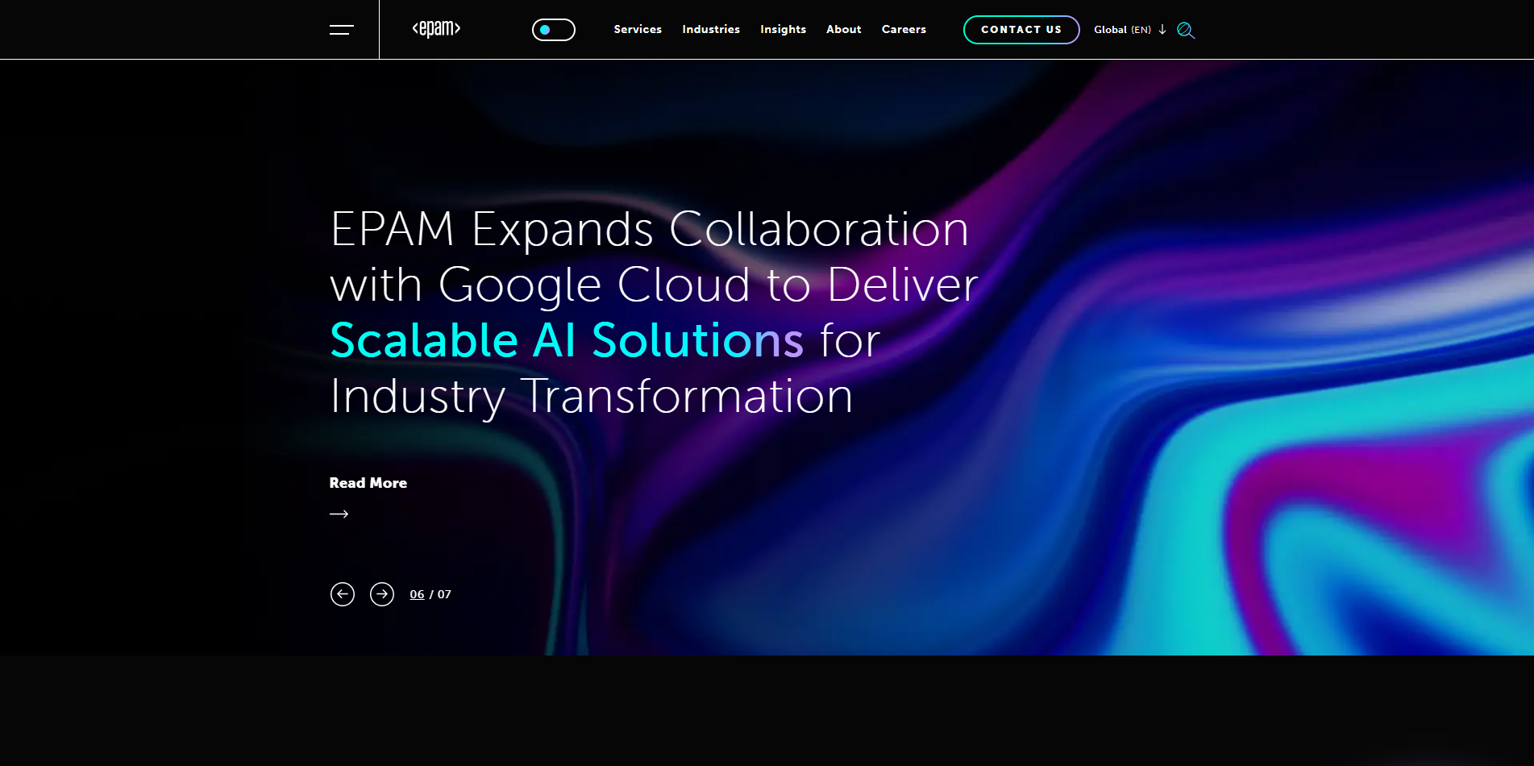The image size is (1534, 766).
Task: Open site search magnifier
Action: pos(1186,30)
